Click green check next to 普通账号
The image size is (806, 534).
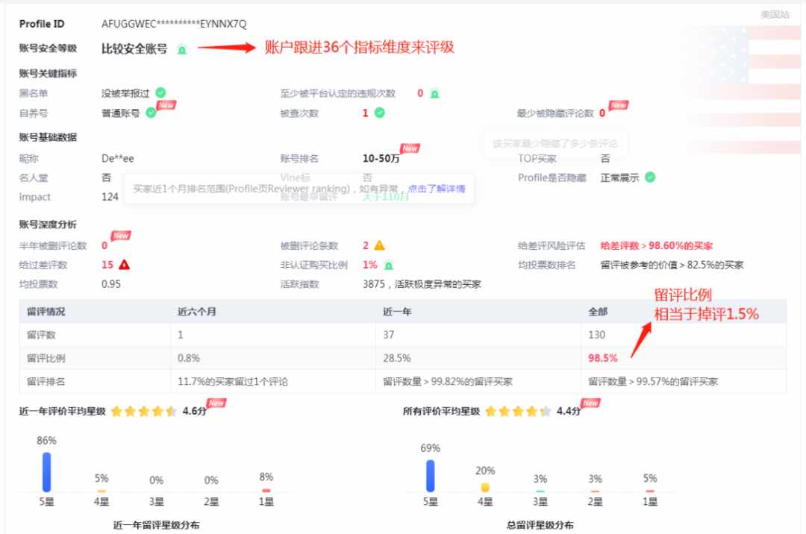coord(151,113)
